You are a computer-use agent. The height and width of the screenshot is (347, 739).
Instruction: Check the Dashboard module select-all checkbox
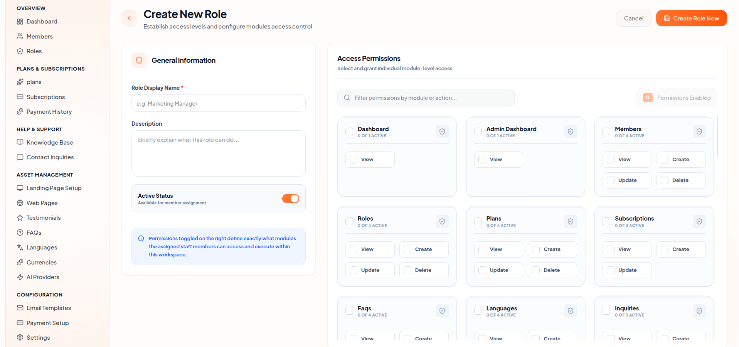click(349, 131)
